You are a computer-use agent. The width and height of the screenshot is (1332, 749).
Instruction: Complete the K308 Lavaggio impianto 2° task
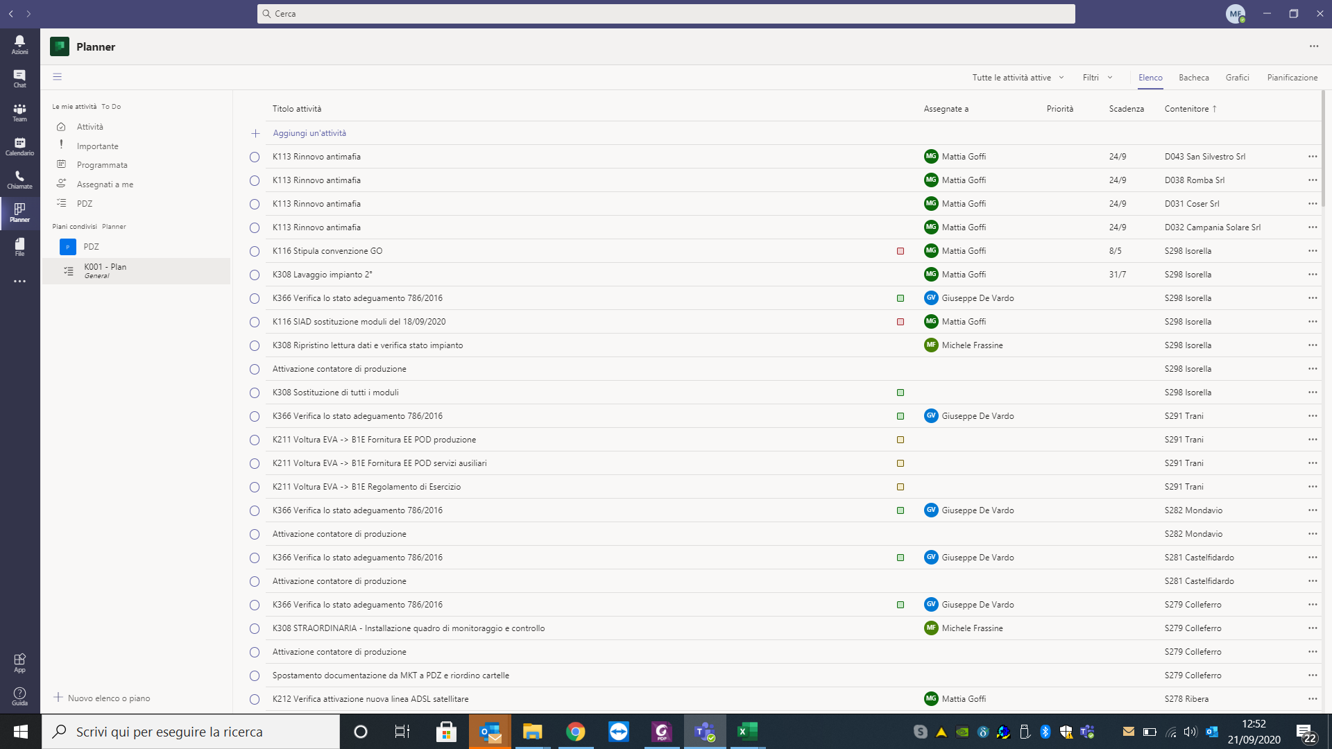[x=255, y=275]
